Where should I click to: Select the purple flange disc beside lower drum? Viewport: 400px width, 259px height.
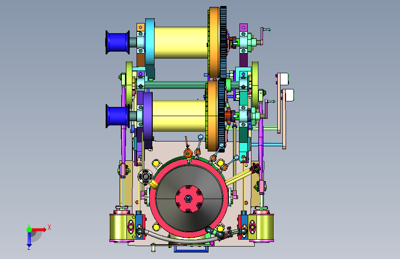coord(148,120)
